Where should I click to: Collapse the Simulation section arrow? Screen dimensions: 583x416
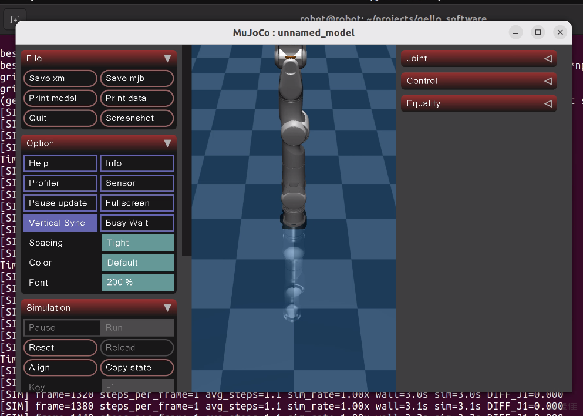(167, 308)
